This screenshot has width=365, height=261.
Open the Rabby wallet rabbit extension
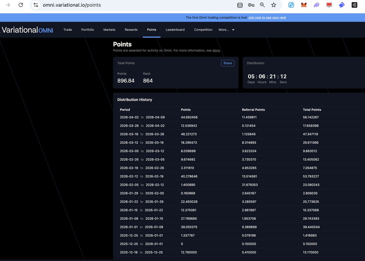341,5
